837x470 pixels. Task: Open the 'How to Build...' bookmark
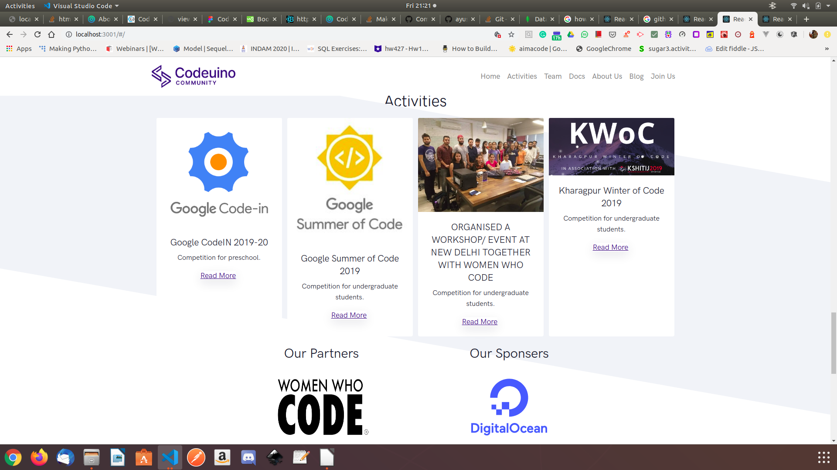click(470, 49)
